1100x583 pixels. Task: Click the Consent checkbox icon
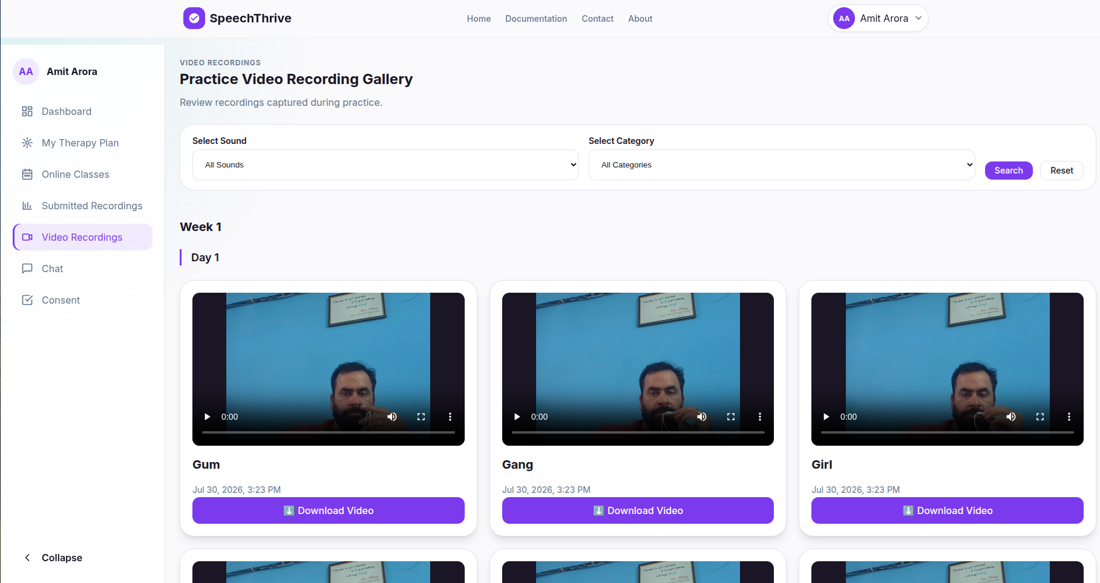[27, 300]
